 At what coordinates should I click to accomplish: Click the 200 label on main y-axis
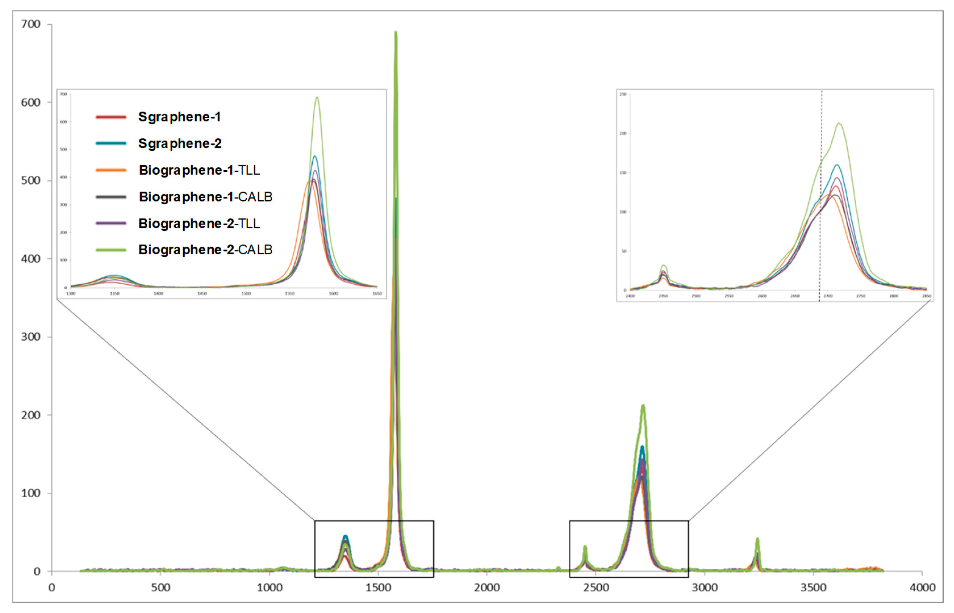tap(31, 415)
